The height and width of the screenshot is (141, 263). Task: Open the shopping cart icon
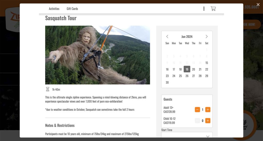(213, 9)
